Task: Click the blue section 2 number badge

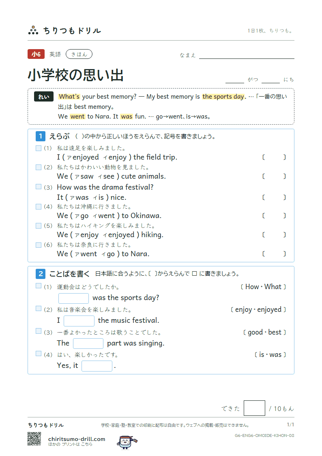Action: tap(41, 274)
